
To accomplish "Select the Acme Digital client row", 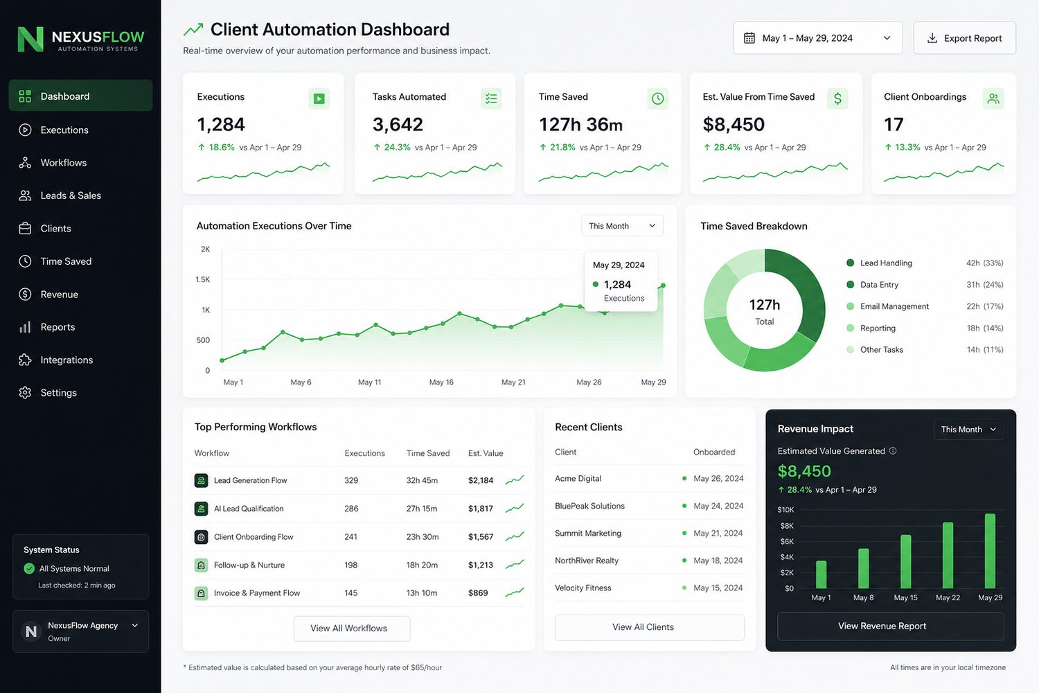I will pyautogui.click(x=650, y=478).
